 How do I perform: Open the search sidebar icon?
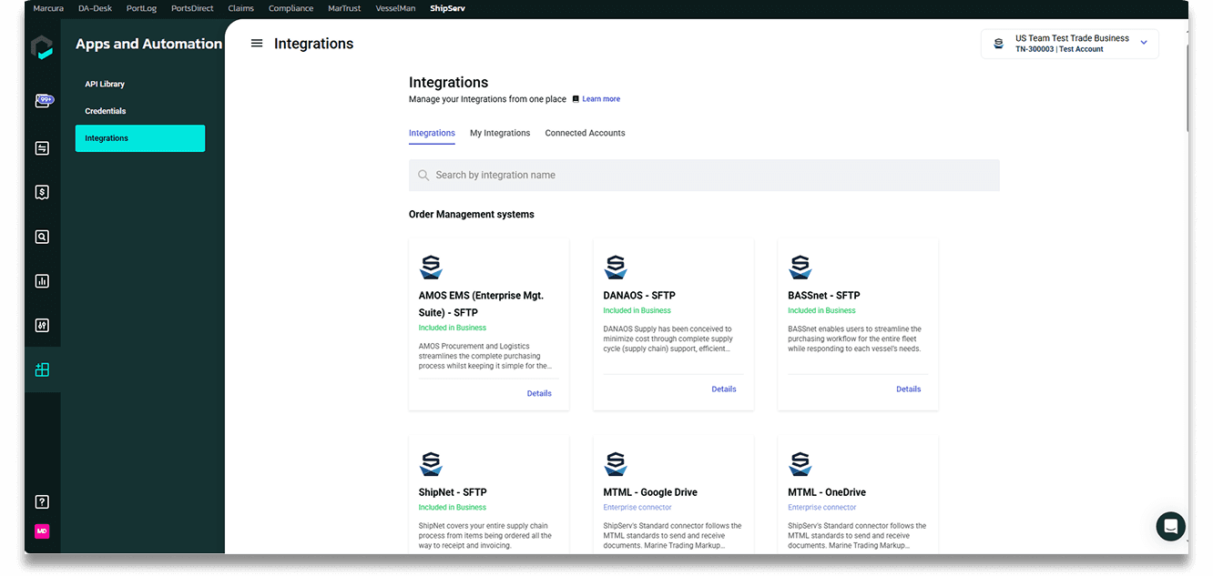(42, 237)
